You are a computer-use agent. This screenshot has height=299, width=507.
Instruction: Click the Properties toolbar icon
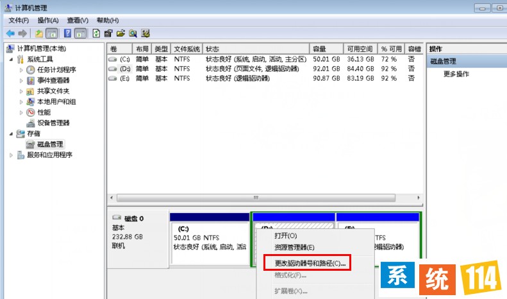(108, 33)
